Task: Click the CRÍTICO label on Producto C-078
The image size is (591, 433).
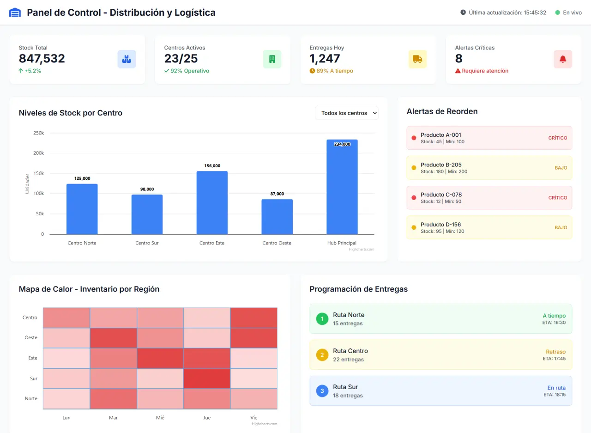Action: 558,198
